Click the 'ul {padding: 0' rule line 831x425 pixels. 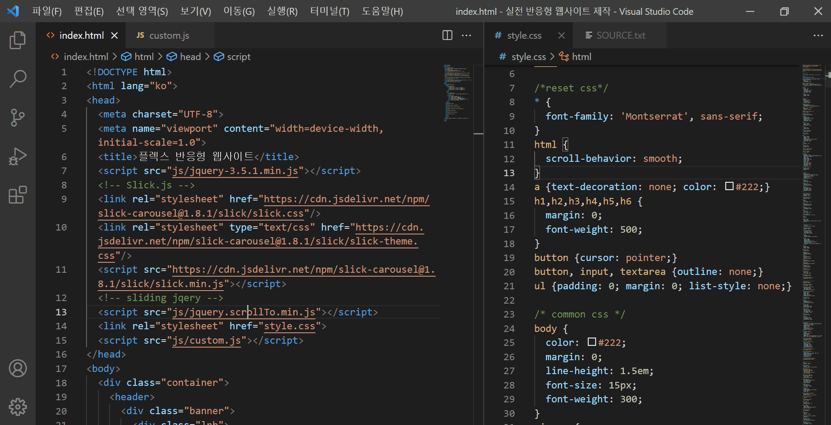[663, 286]
